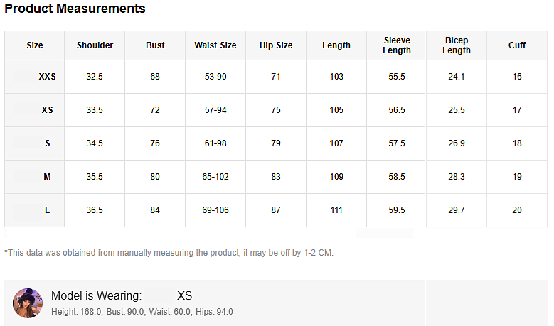
Task: Click the Hip Size column header
Action: point(276,45)
